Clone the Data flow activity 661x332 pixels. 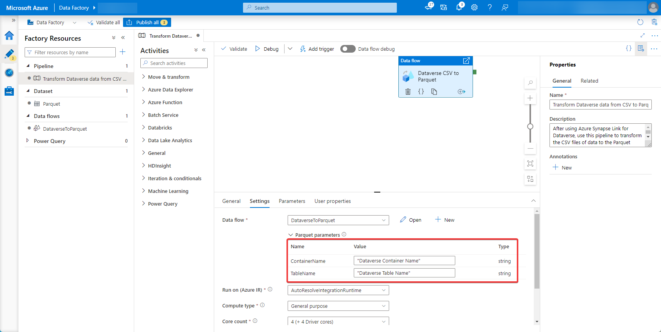pos(434,91)
